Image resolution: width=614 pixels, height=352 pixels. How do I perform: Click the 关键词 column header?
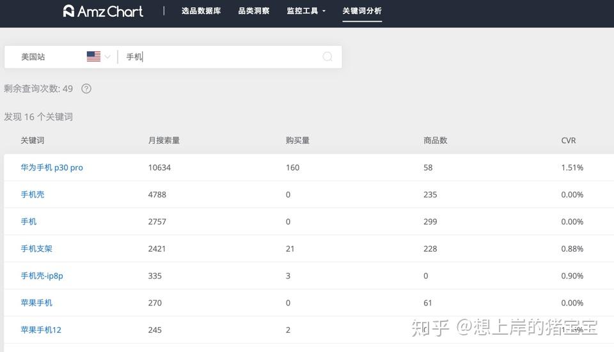coord(33,141)
